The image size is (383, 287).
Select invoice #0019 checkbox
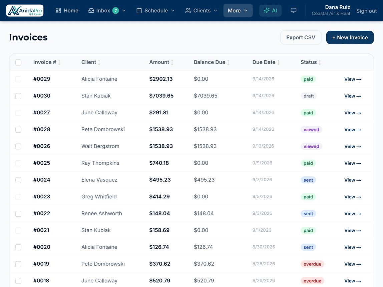point(18,264)
